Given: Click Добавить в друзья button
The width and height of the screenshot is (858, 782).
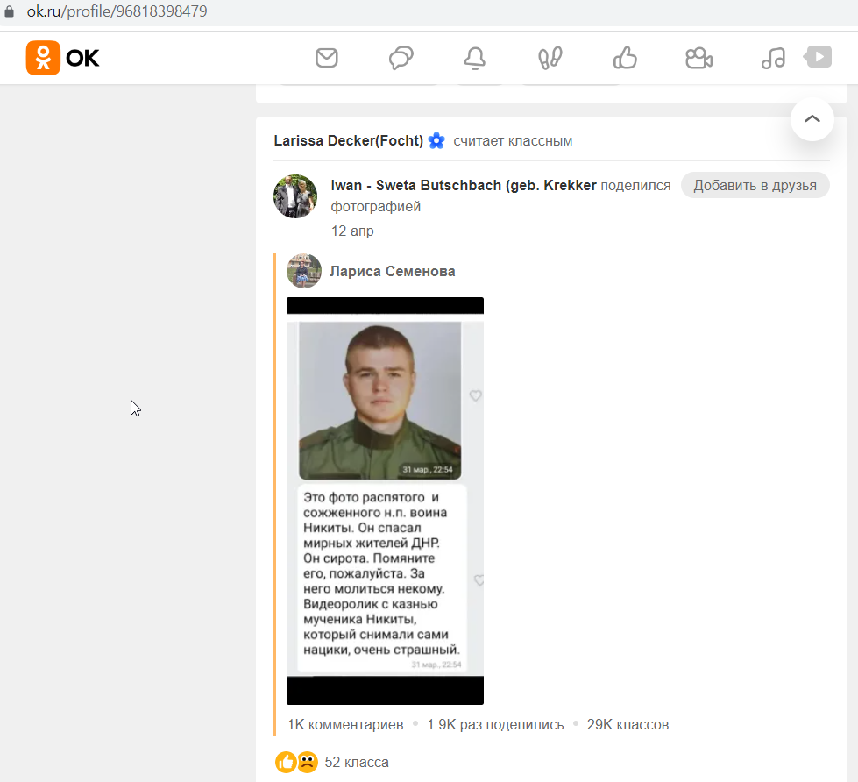Looking at the screenshot, I should (755, 186).
